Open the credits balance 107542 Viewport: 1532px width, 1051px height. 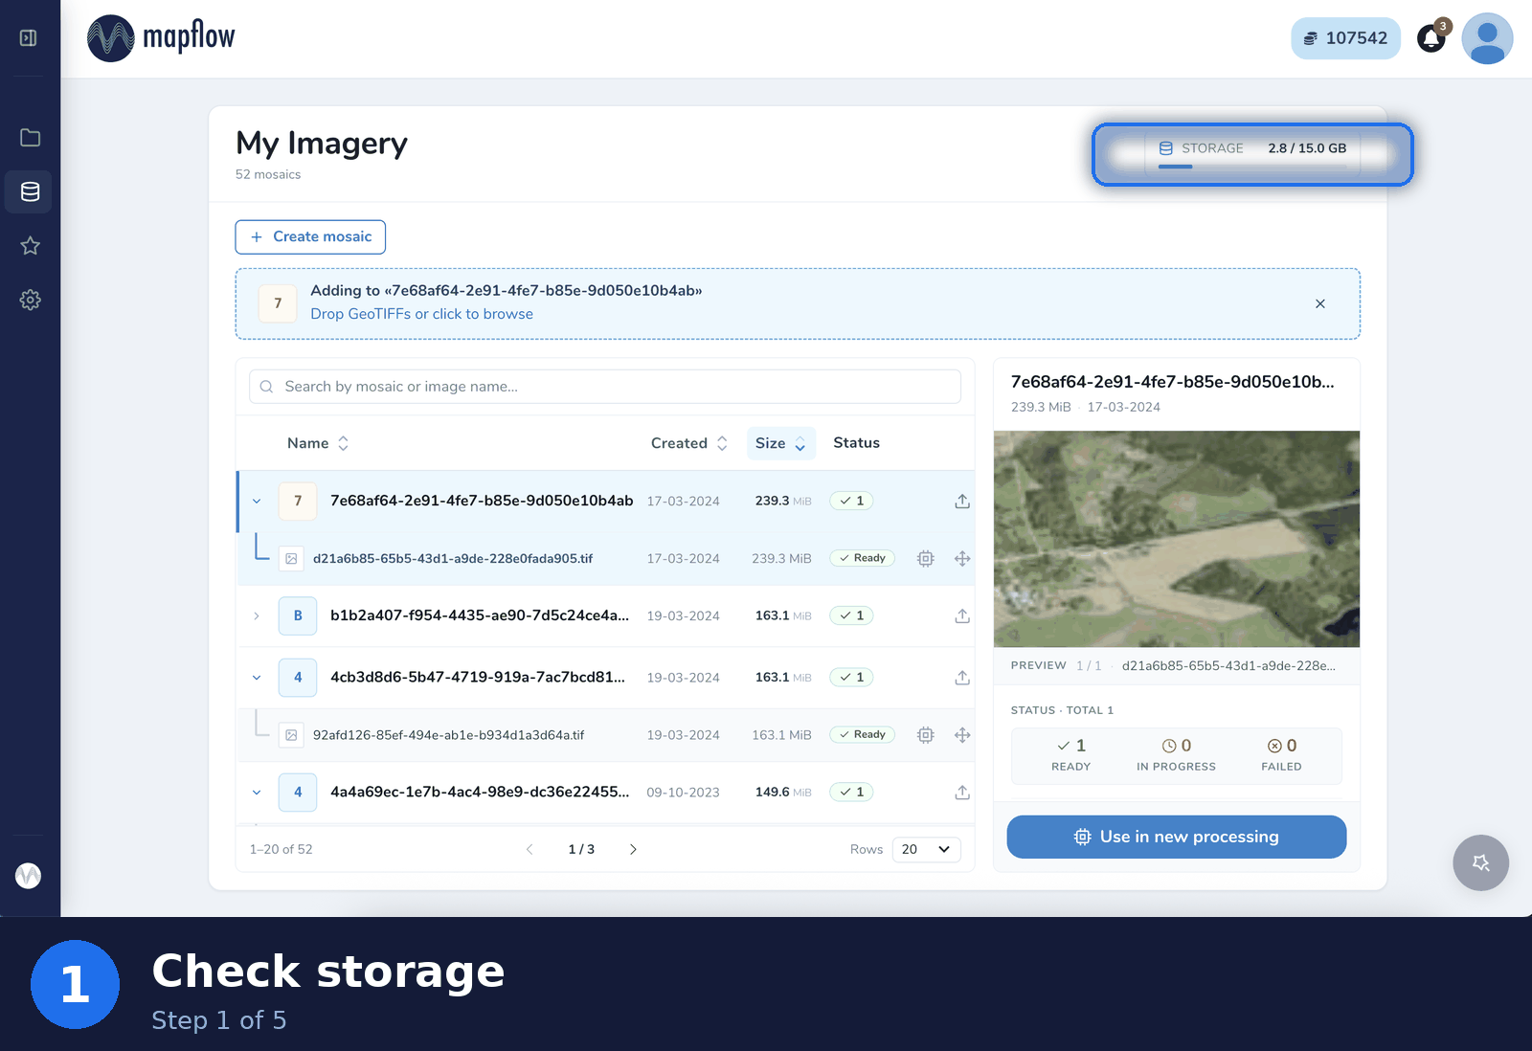[x=1345, y=38]
